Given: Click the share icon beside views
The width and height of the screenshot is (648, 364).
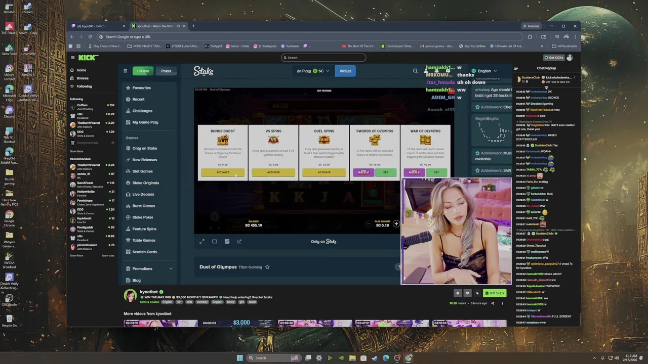Looking at the screenshot, I should (x=493, y=303).
